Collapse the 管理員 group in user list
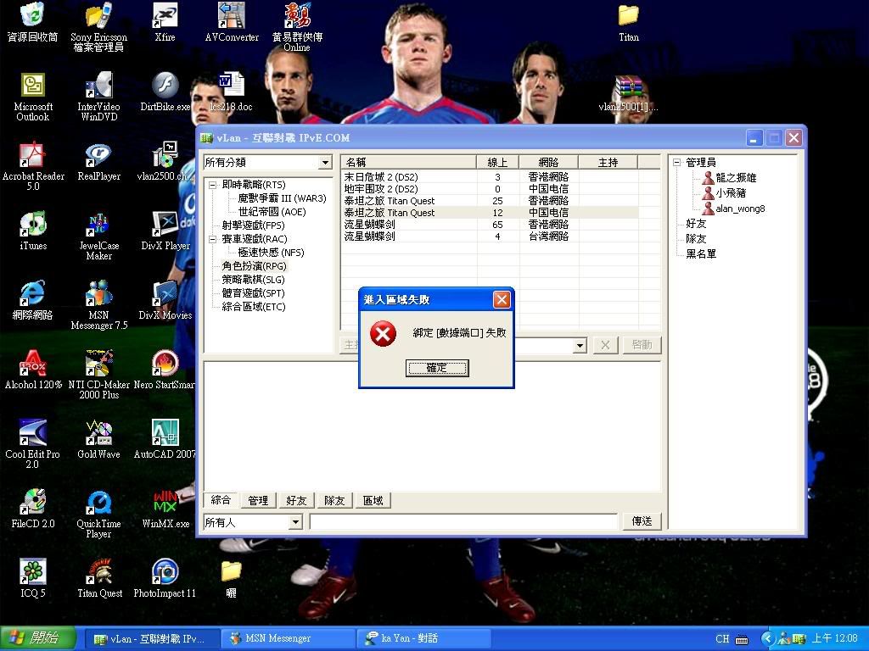This screenshot has width=869, height=651. (677, 163)
